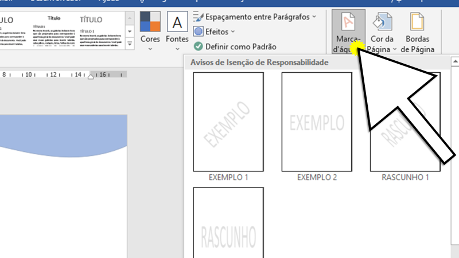
Task: Select the EXEMPLO 1 watermark thumbnail
Action: (x=228, y=122)
